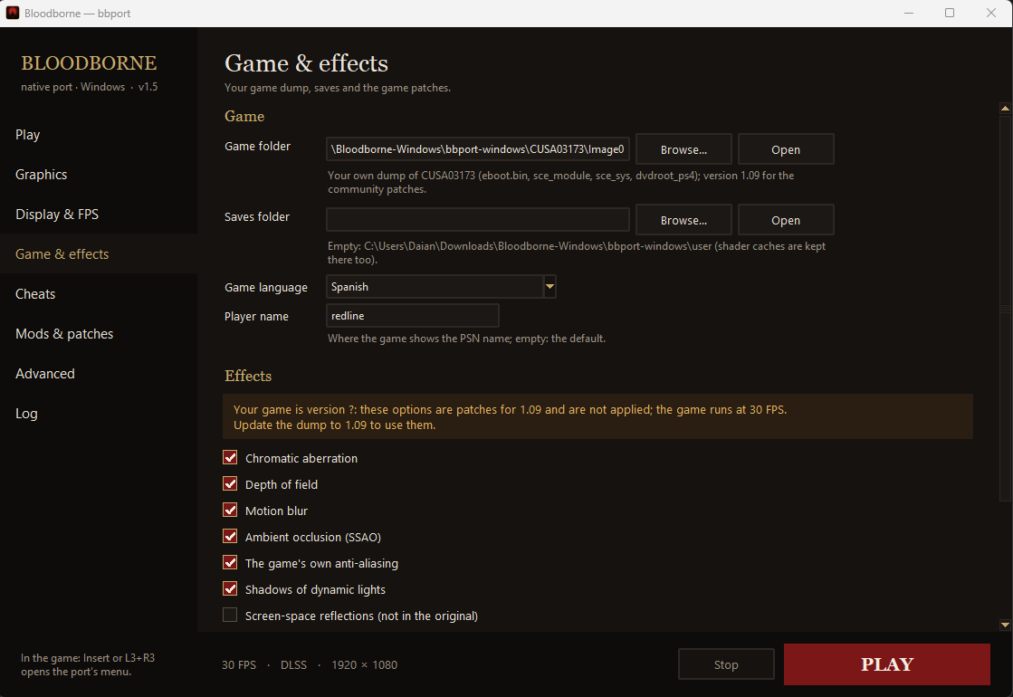The width and height of the screenshot is (1013, 697).
Task: Click the scrollbar down arrow
Action: coord(1005,625)
